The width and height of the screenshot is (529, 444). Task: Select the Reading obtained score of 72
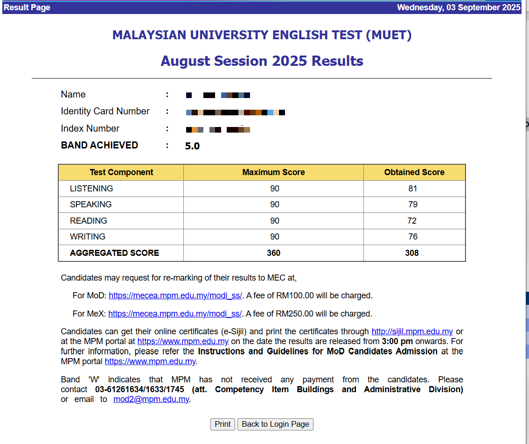pyautogui.click(x=412, y=221)
